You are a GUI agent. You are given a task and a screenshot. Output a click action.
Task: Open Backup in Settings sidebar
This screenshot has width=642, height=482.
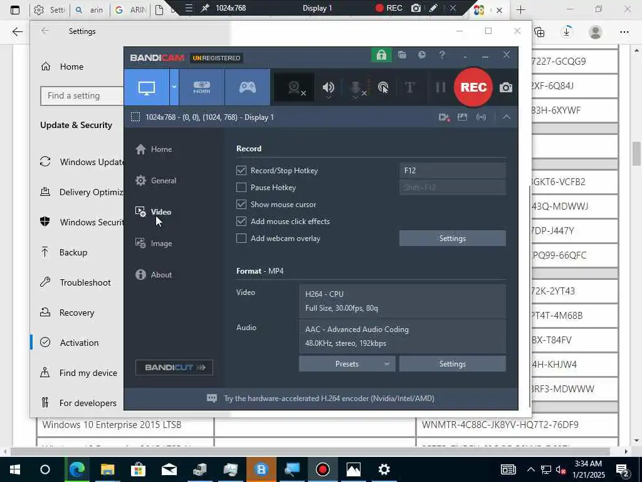coord(63,252)
